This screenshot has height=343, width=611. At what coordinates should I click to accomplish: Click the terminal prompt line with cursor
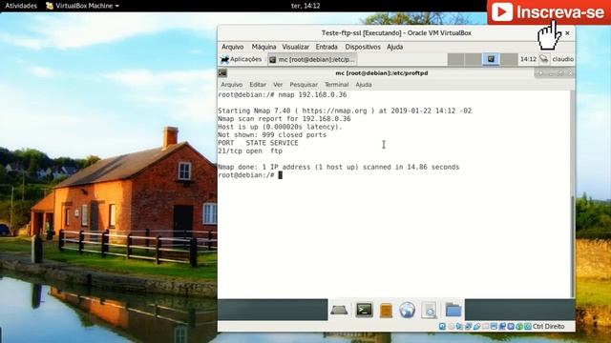tap(250, 175)
